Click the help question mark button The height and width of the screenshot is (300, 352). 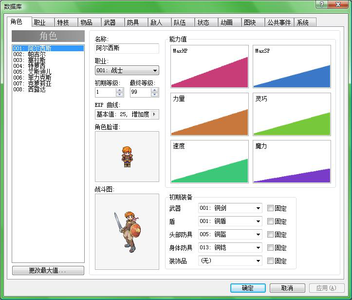321,4
